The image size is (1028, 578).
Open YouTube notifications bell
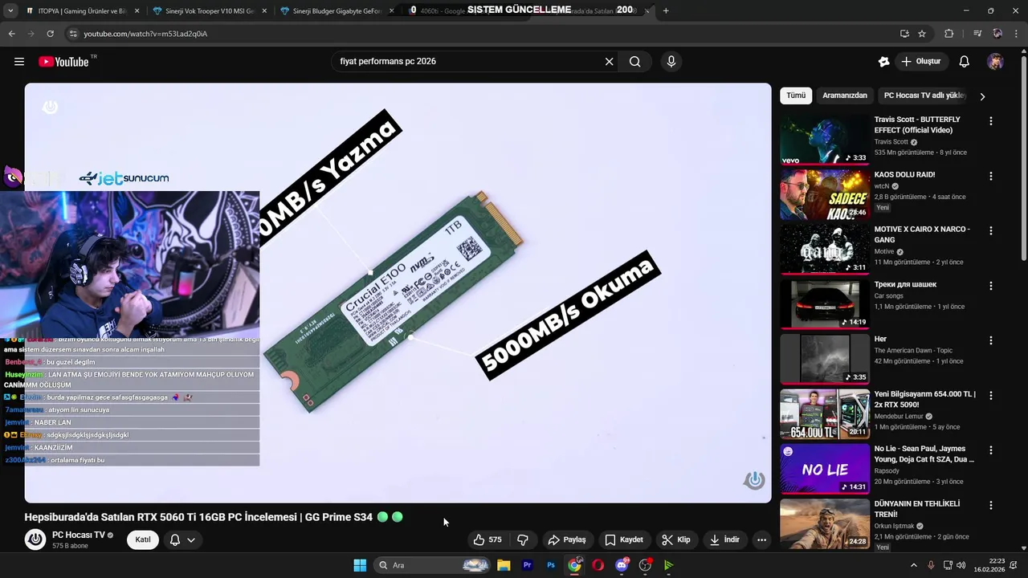pyautogui.click(x=965, y=62)
